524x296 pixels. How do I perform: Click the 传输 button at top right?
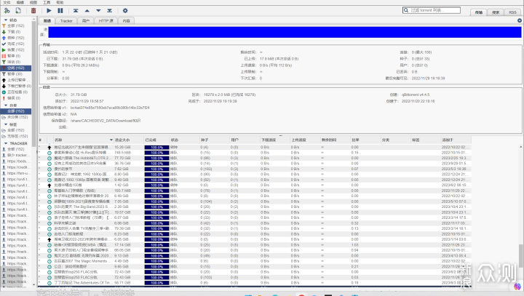click(x=479, y=12)
